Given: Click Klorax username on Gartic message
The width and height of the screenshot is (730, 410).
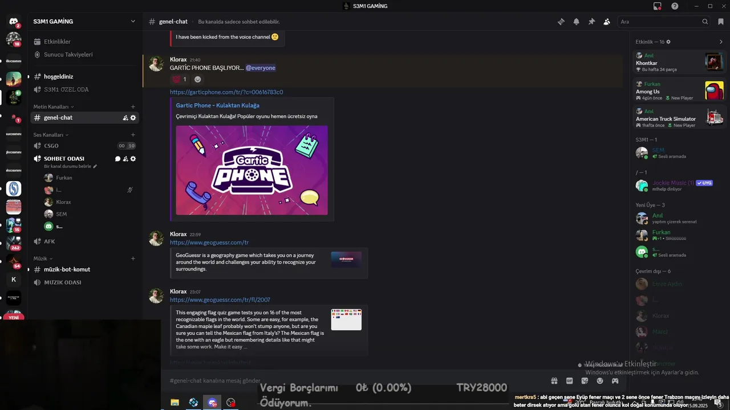Looking at the screenshot, I should [178, 59].
